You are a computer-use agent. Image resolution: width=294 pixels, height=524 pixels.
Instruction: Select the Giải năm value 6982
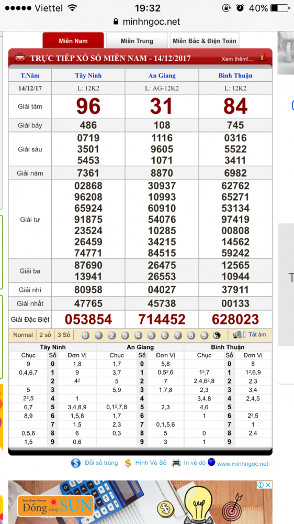click(x=235, y=173)
